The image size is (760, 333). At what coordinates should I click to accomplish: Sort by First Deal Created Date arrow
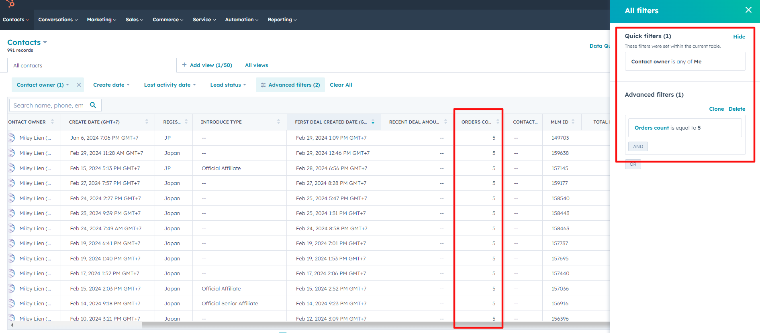(373, 122)
